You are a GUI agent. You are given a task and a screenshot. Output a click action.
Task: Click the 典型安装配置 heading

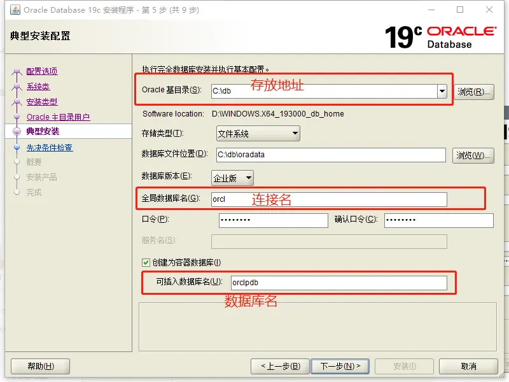(x=40, y=36)
